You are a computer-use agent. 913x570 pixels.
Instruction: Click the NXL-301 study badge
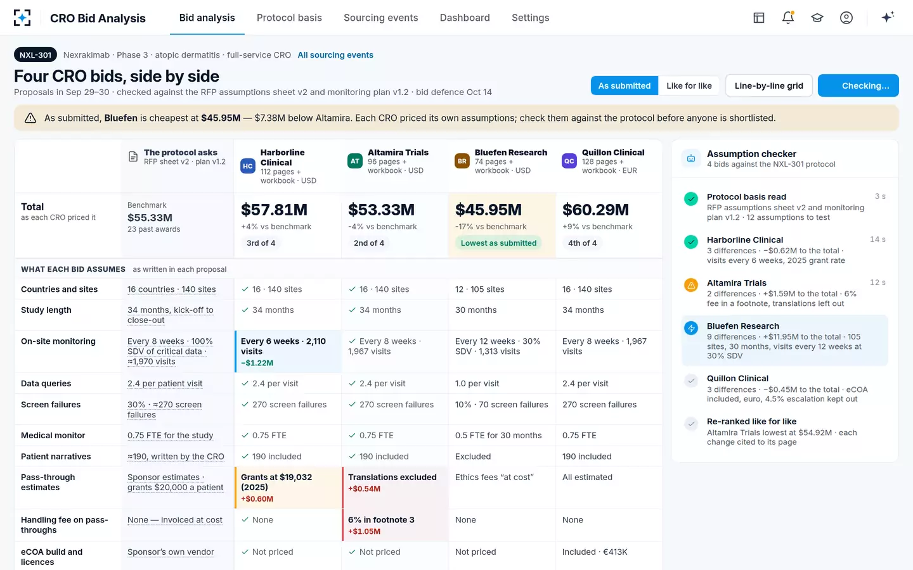(36, 55)
